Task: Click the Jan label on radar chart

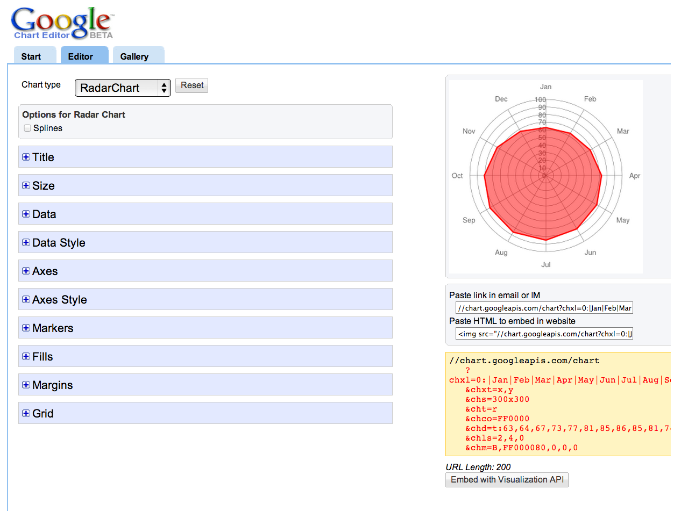Action: [546, 87]
